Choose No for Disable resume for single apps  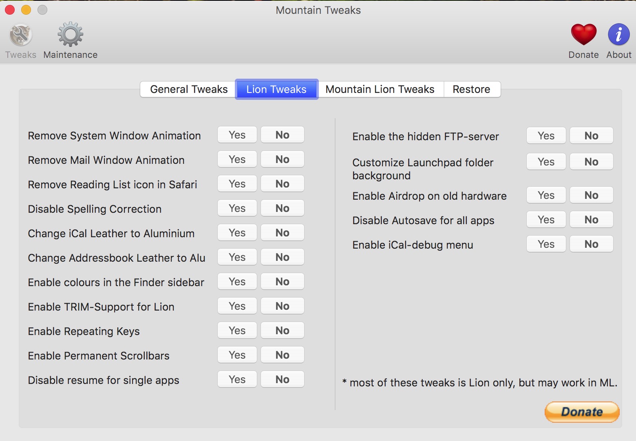(x=282, y=379)
